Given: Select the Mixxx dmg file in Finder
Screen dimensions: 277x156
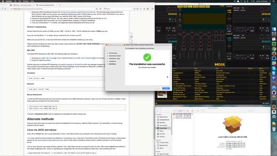Looking at the screenshot, I should coord(183,118).
